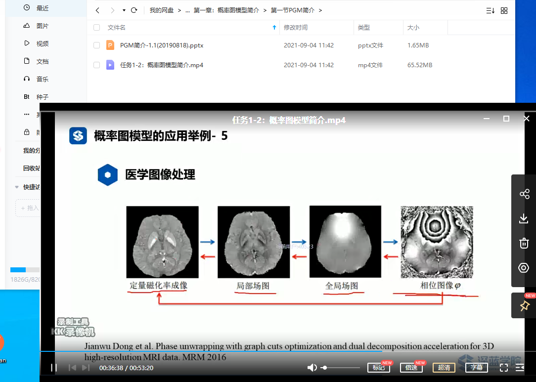Click the video play icon beside 视频
536x382 pixels.
[27, 43]
